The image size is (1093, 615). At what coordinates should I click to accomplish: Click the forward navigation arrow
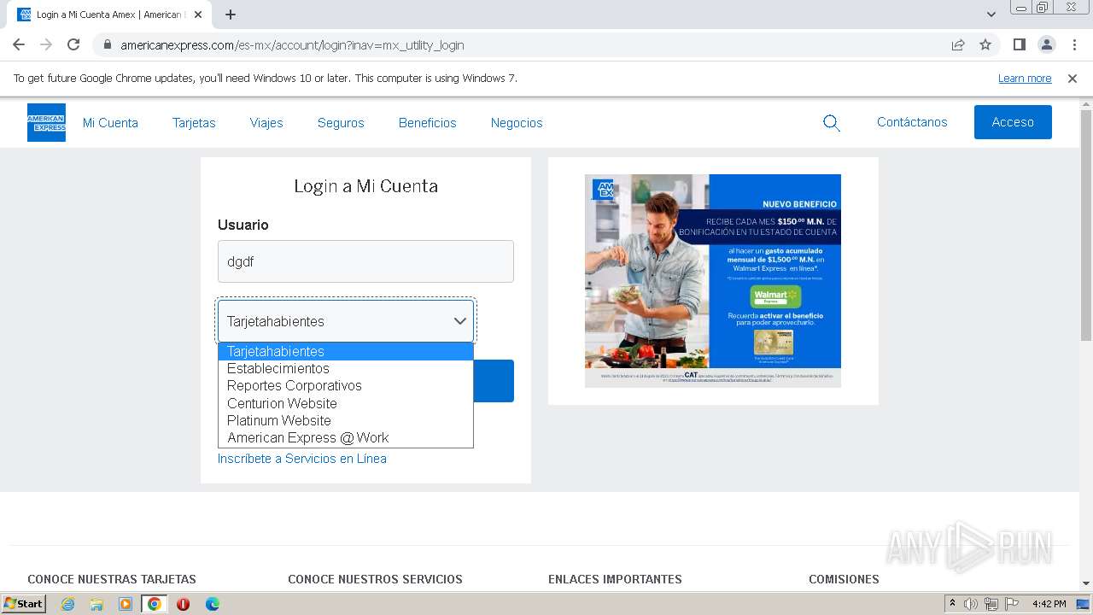[46, 44]
